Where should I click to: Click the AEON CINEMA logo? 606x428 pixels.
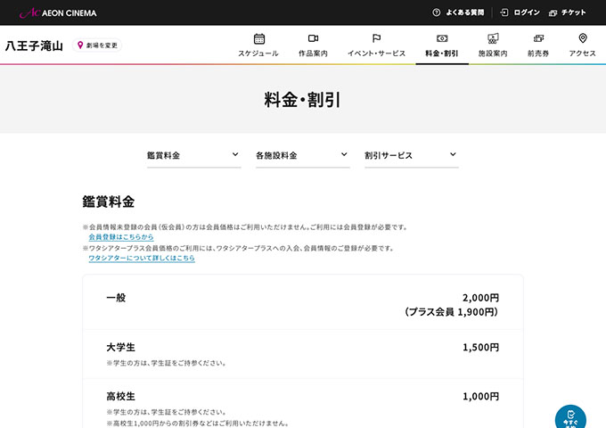(58, 12)
